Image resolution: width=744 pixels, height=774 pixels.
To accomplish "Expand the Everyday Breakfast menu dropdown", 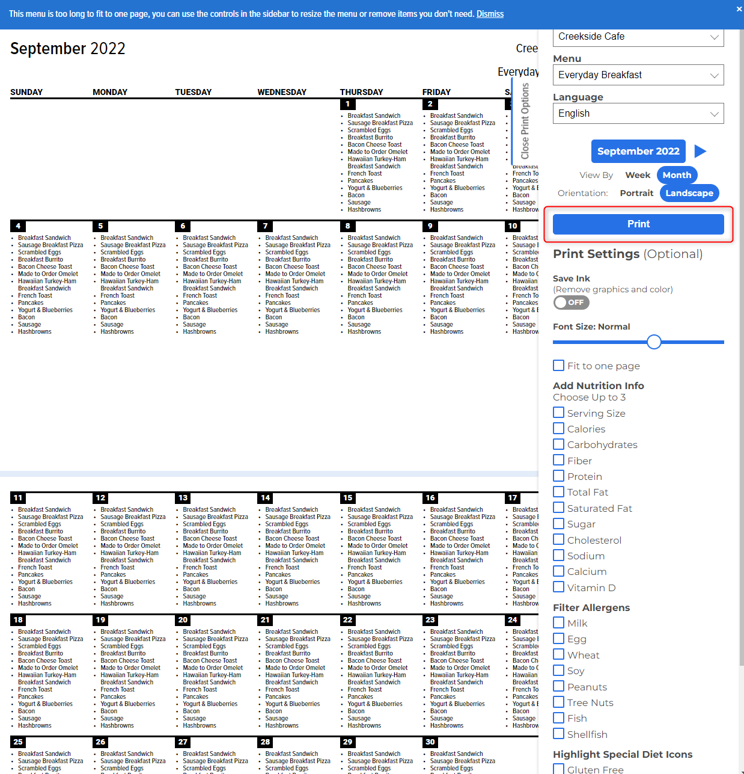I will pos(638,75).
